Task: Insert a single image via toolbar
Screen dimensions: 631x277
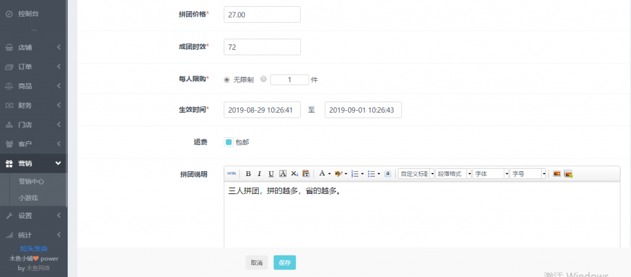Action: click(556, 174)
